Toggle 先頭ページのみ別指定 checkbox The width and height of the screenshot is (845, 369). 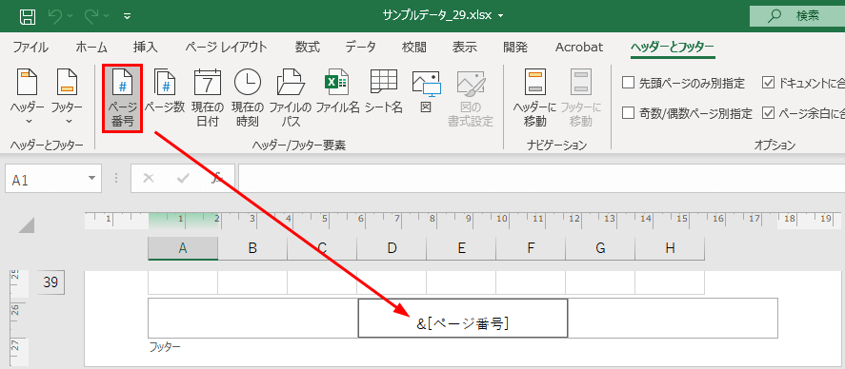[x=628, y=83]
